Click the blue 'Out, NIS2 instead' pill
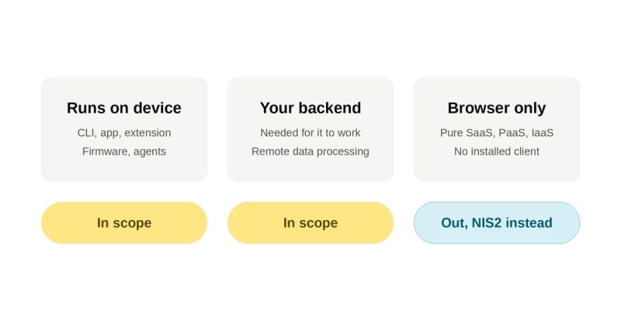This screenshot has height=321, width=621. 497,222
